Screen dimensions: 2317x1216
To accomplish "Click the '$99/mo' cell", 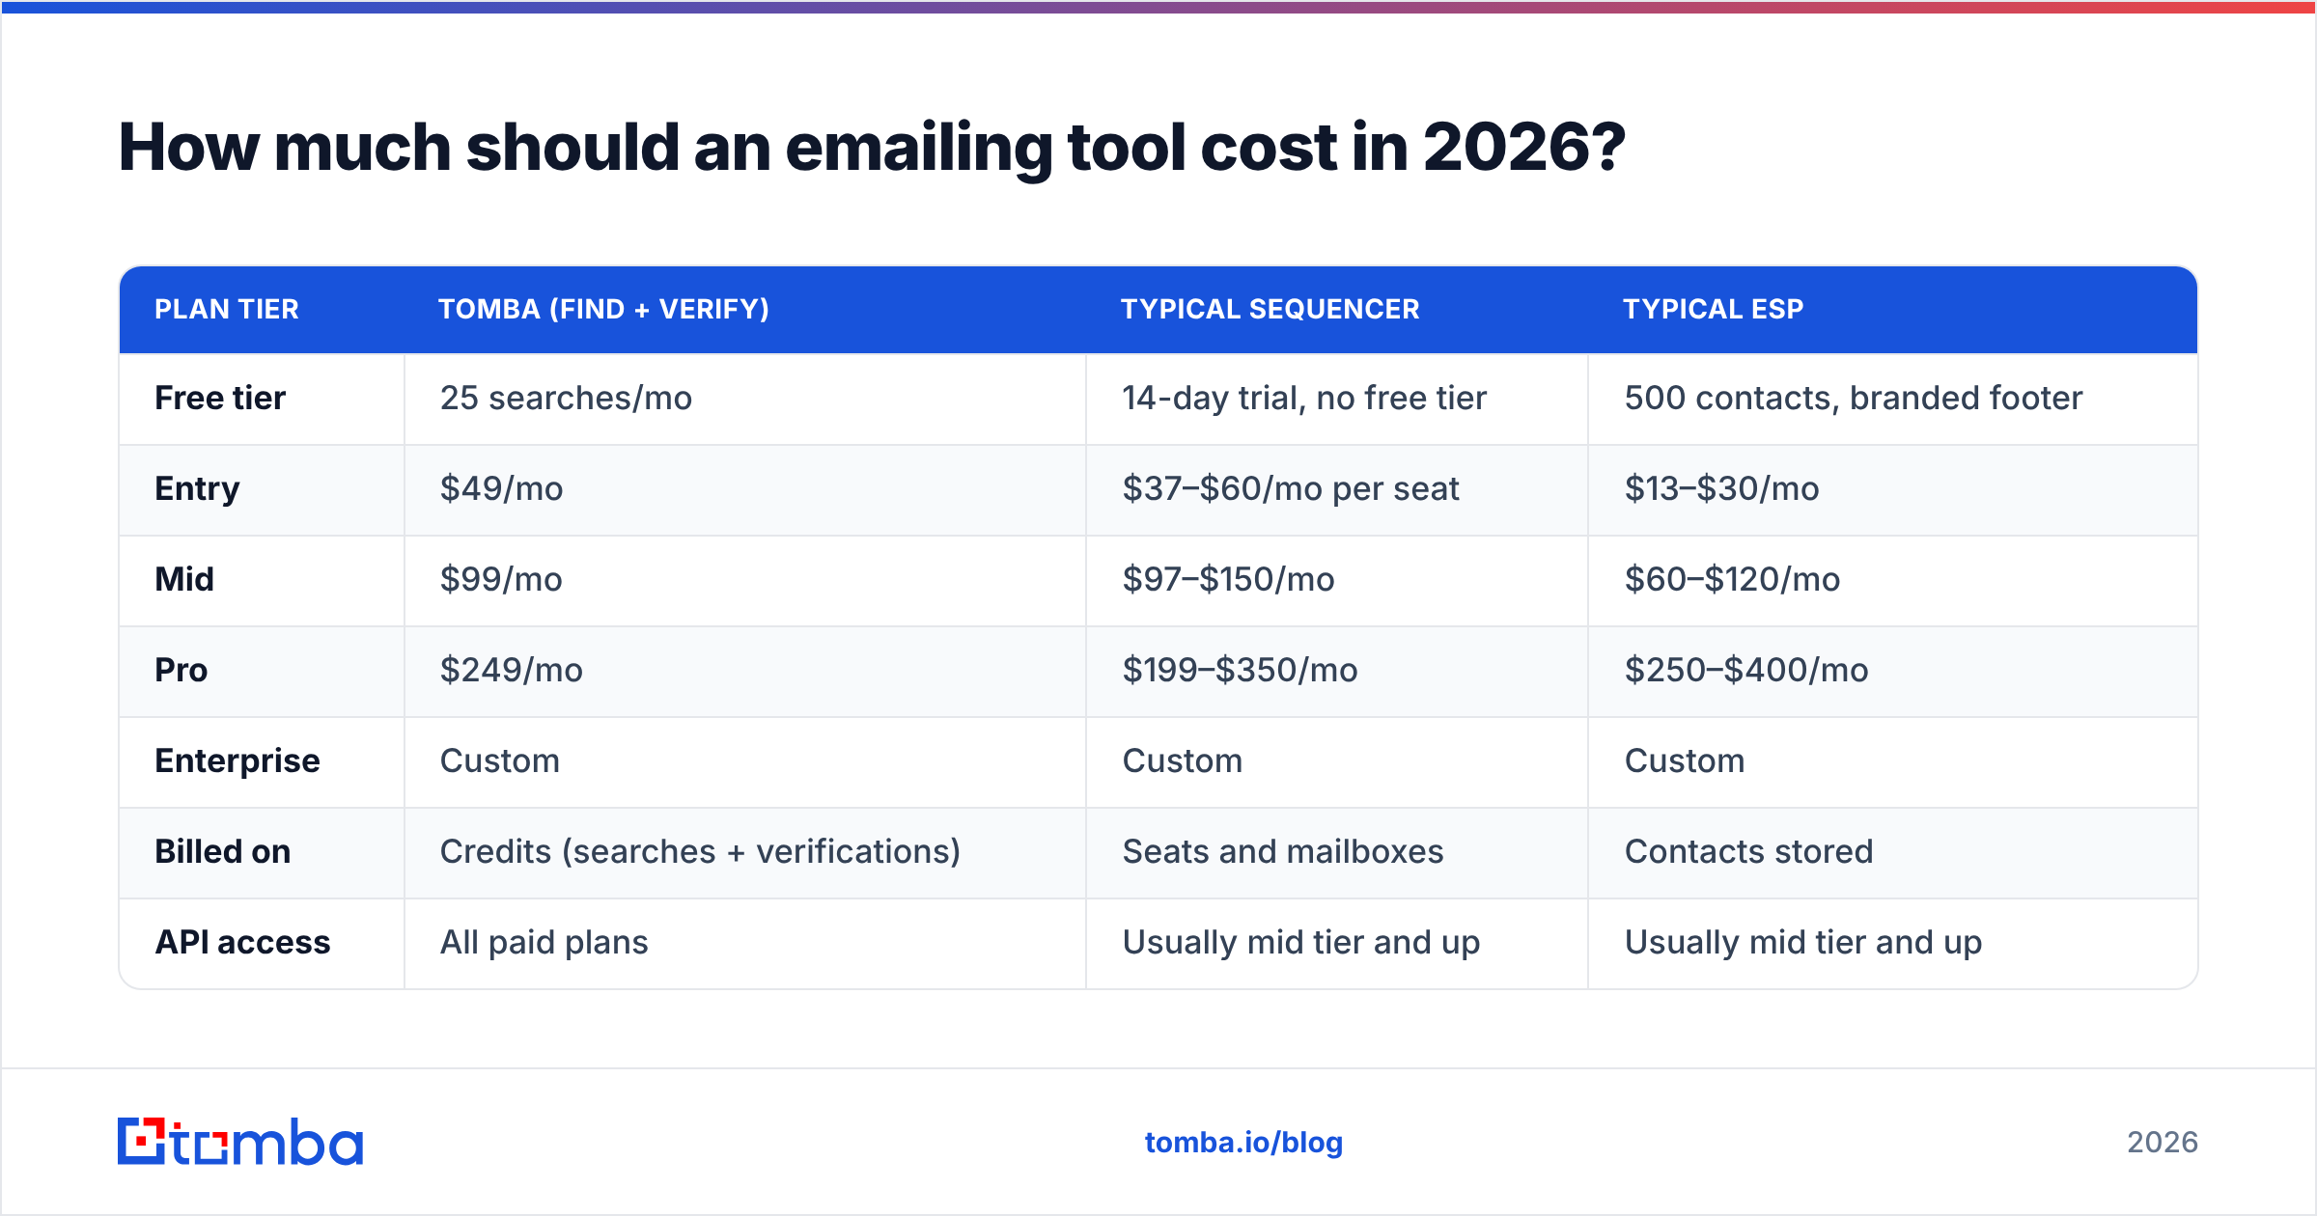I will coord(501,579).
